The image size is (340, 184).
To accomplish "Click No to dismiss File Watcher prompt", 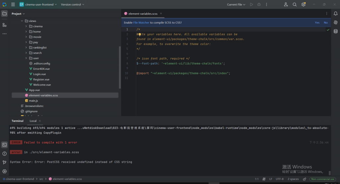I will [x=326, y=23].
